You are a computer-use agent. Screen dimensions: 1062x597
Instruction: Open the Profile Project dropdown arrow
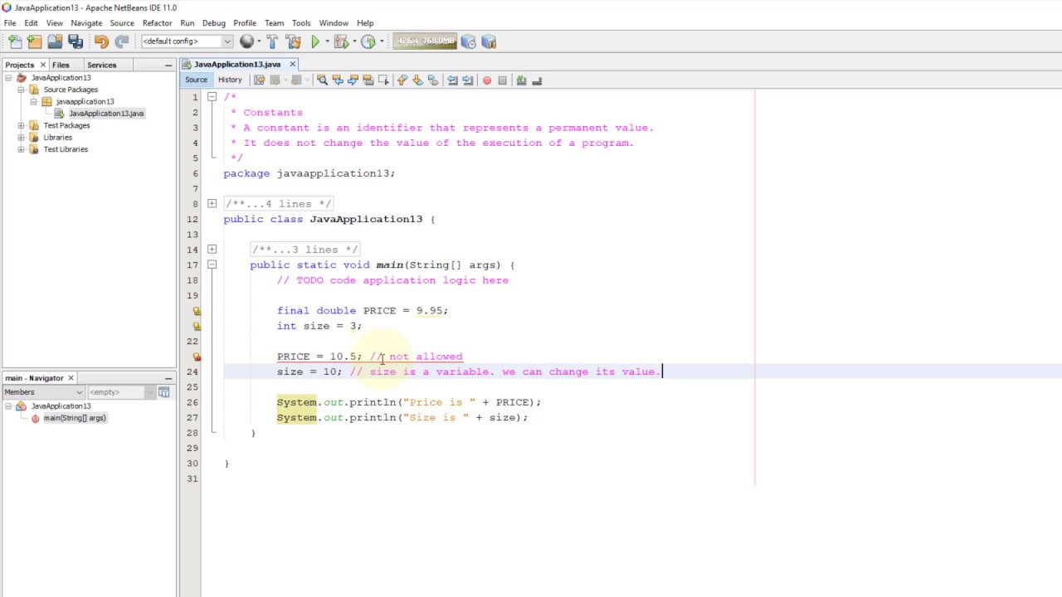381,41
